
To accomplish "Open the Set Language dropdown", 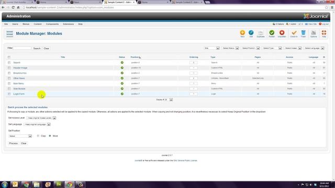I will pos(37,124).
